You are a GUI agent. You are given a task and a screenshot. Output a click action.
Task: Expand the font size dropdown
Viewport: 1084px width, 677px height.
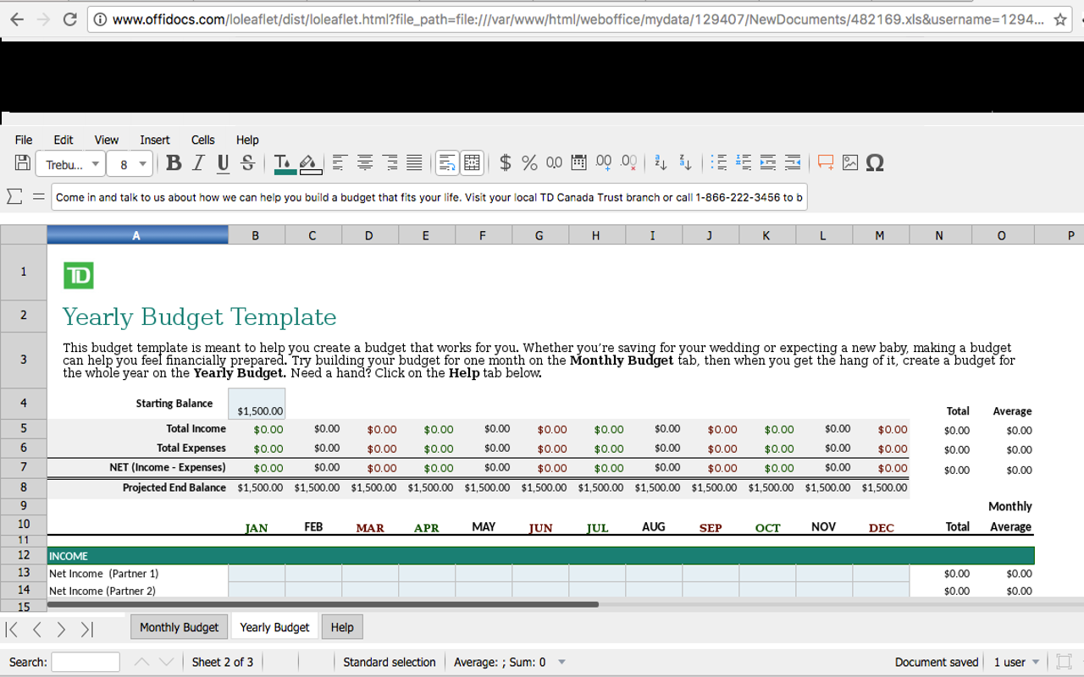click(x=142, y=164)
